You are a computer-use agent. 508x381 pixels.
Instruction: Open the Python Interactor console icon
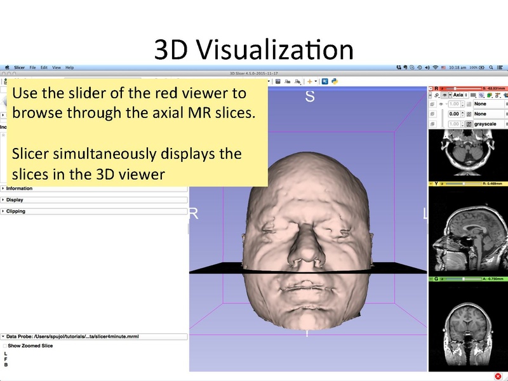333,80
